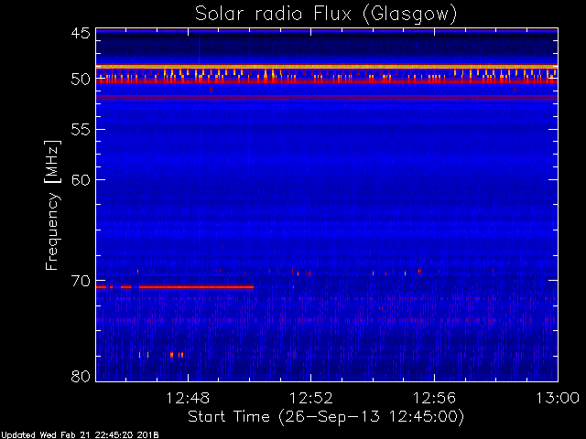The height and width of the screenshot is (439, 586).
Task: Click the "Frequency [MHz]" axis label
Action: [x=53, y=205]
